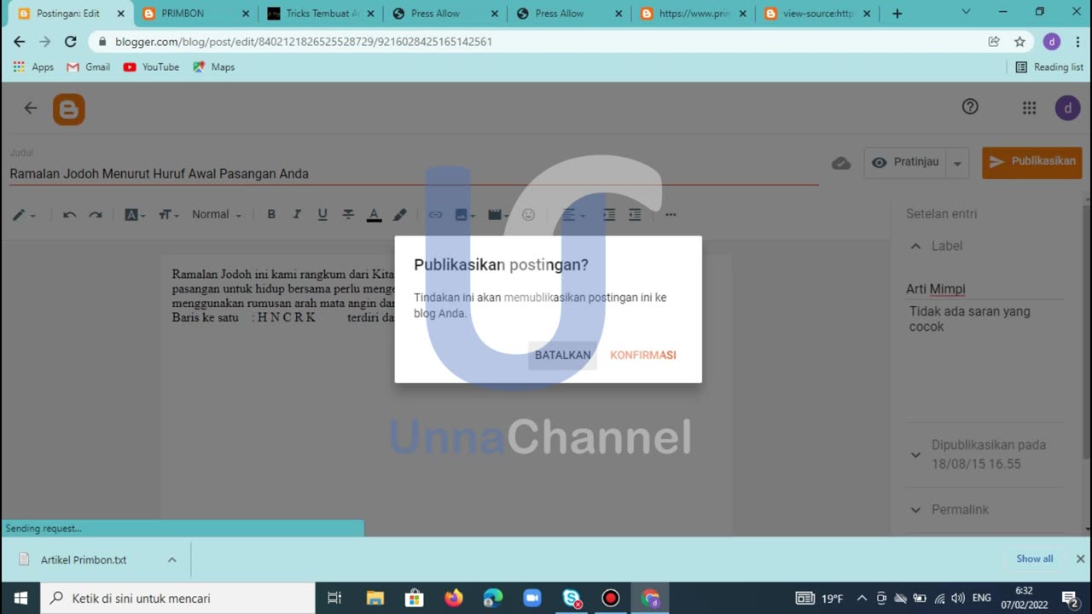
Task: Expand the Permalink section
Action: click(915, 510)
